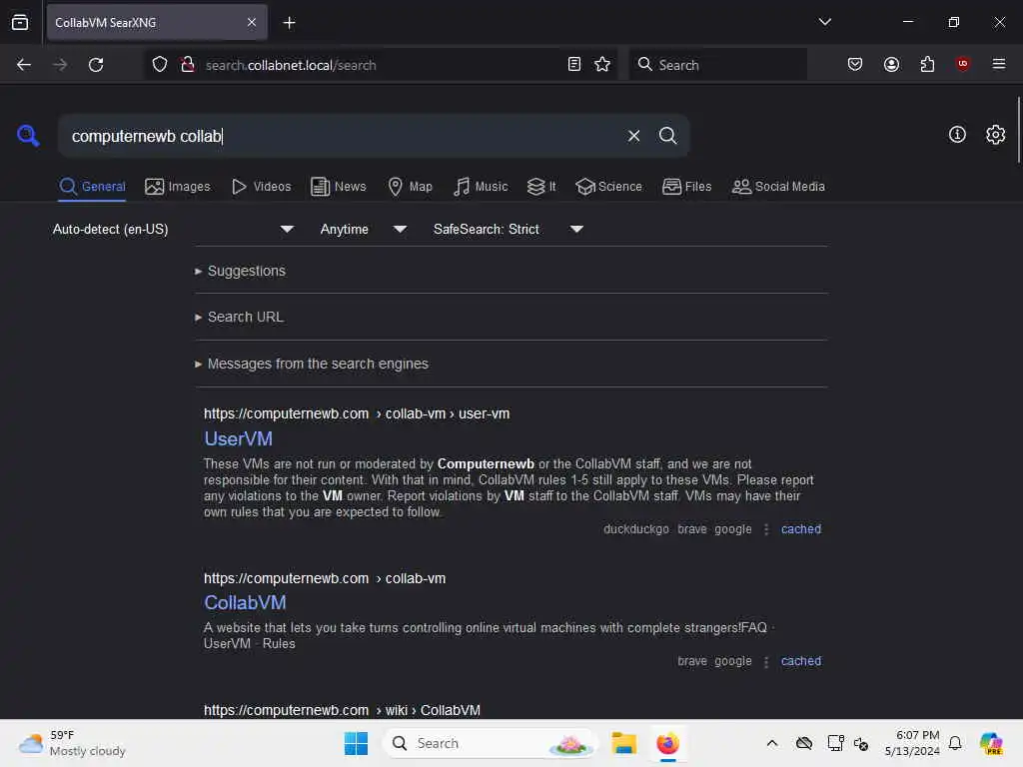The image size is (1023, 767).
Task: Open the Auto-detect (en-US) language dropdown
Action: click(x=173, y=229)
